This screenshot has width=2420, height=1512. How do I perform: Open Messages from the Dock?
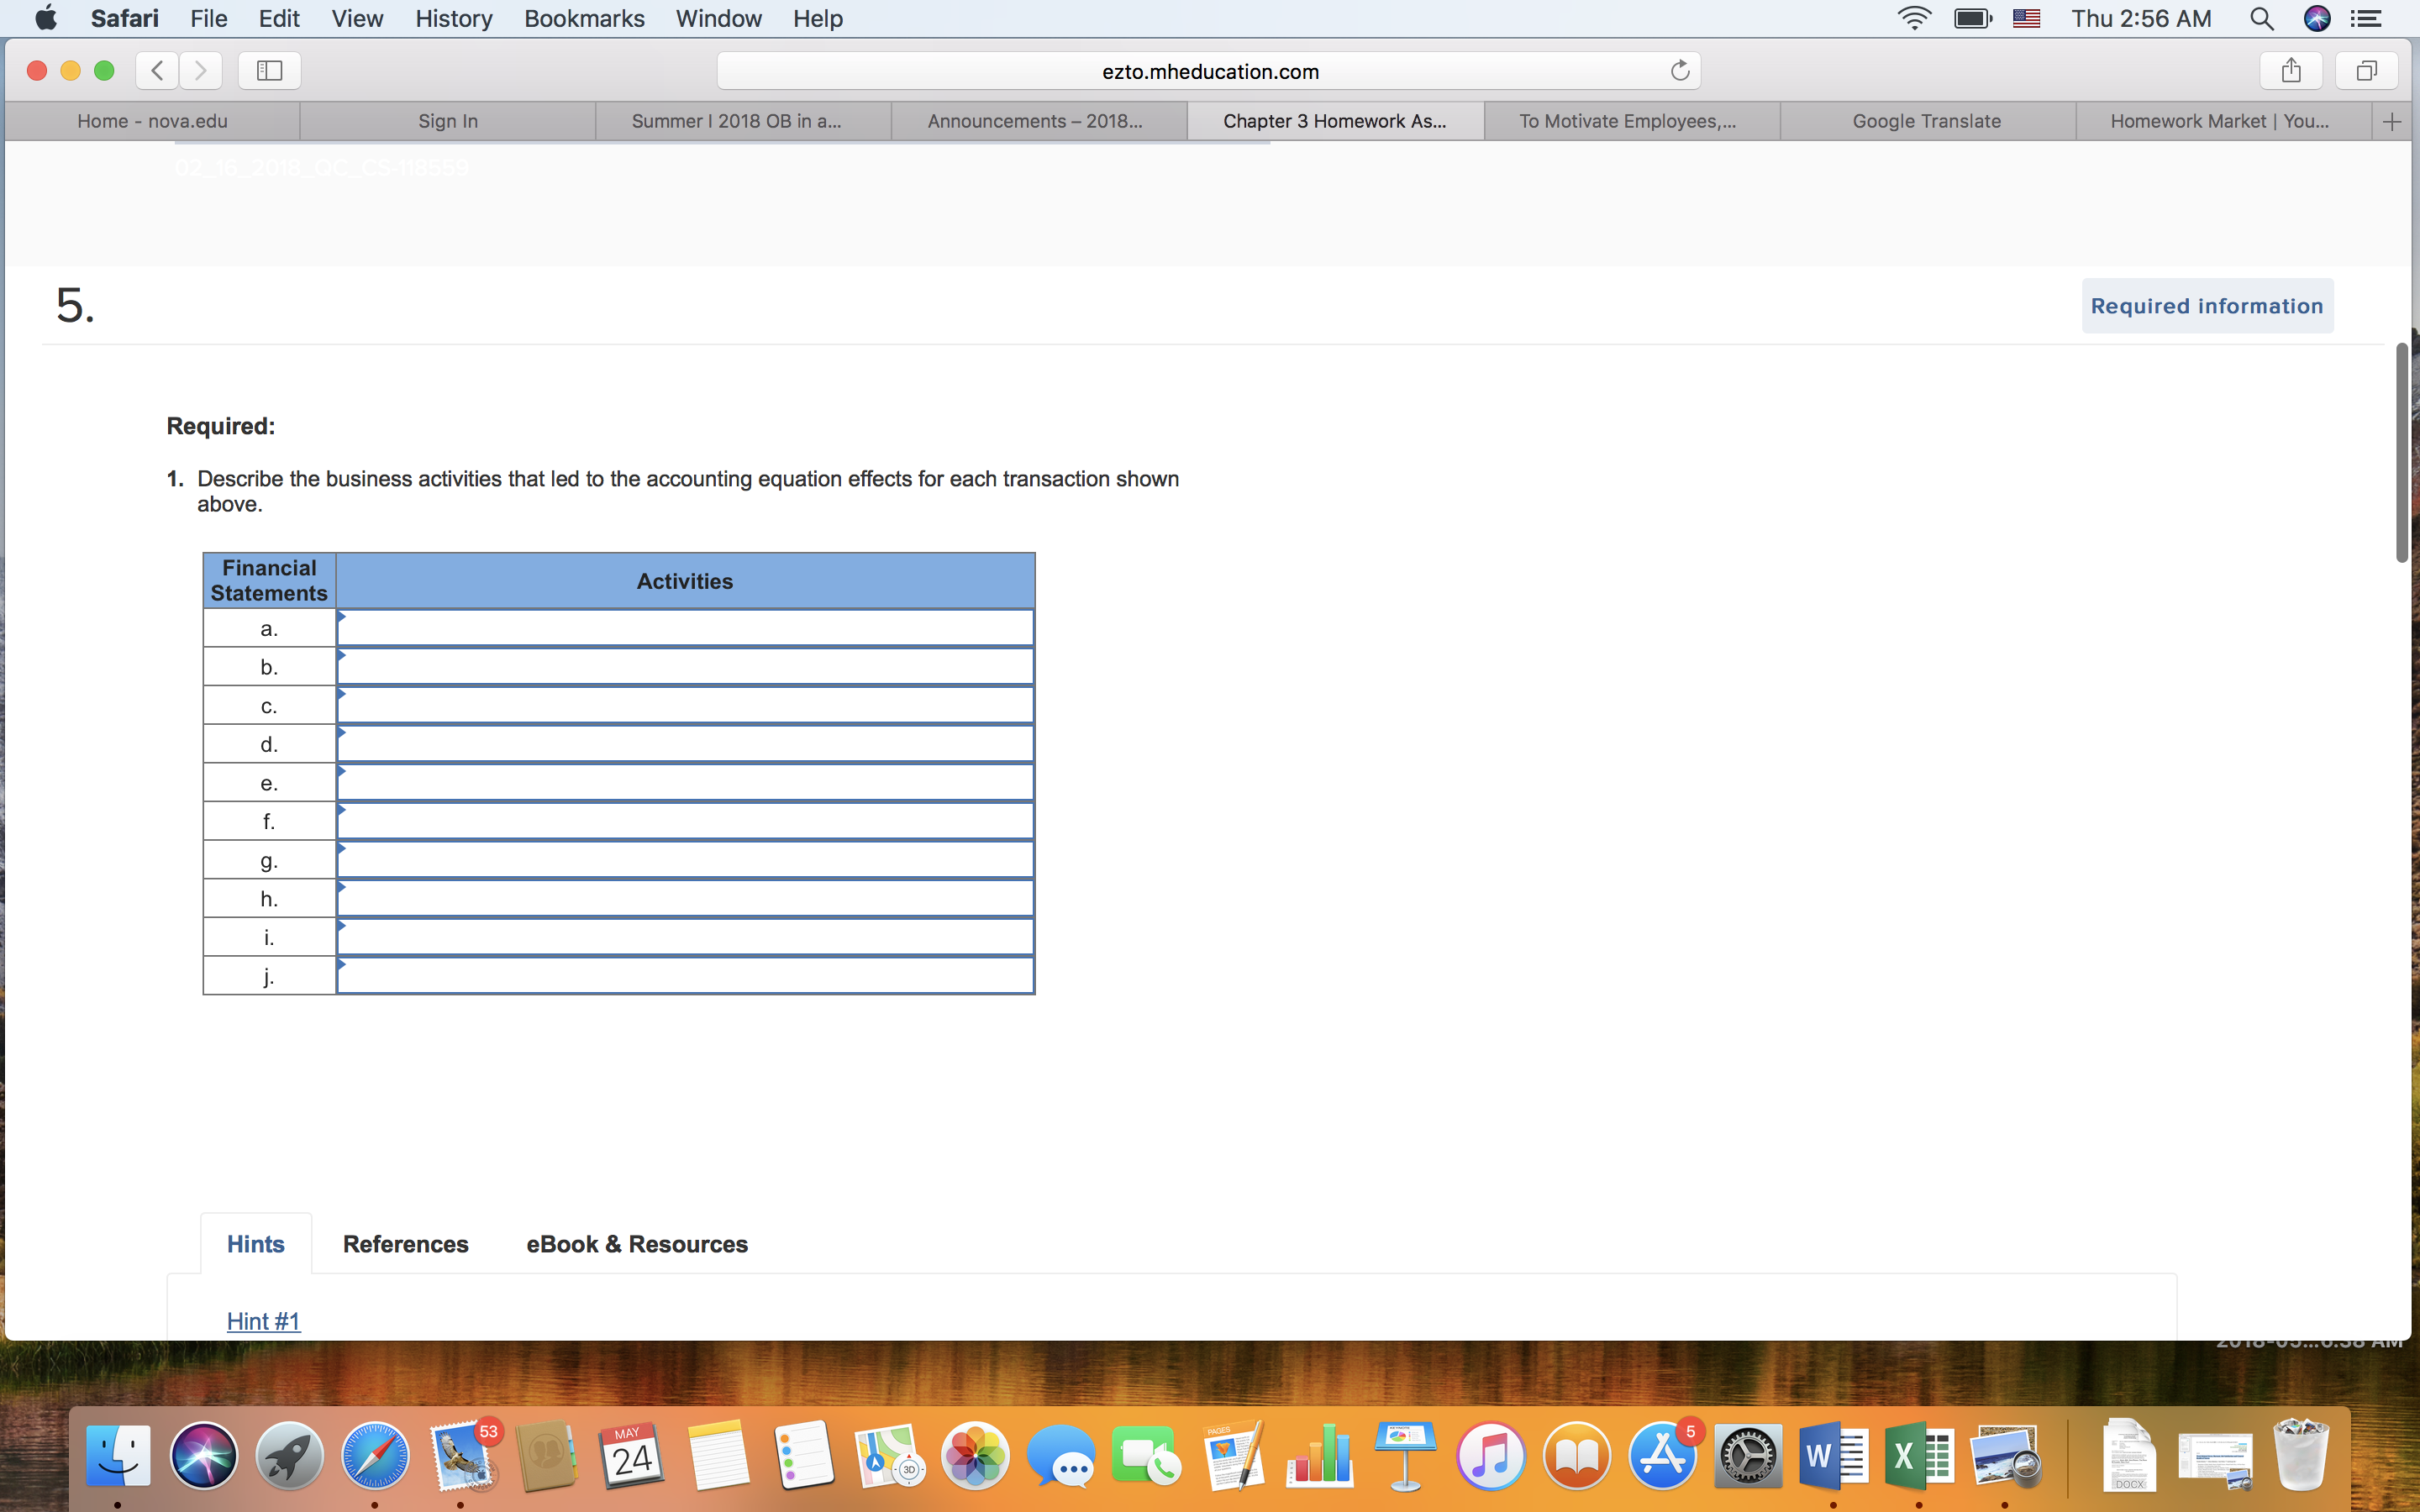point(1061,1455)
